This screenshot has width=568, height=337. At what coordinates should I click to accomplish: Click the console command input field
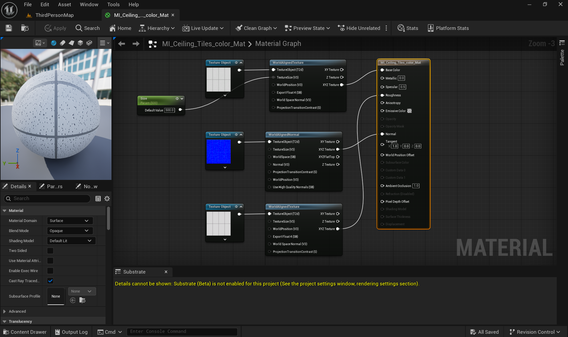pyautogui.click(x=182, y=332)
